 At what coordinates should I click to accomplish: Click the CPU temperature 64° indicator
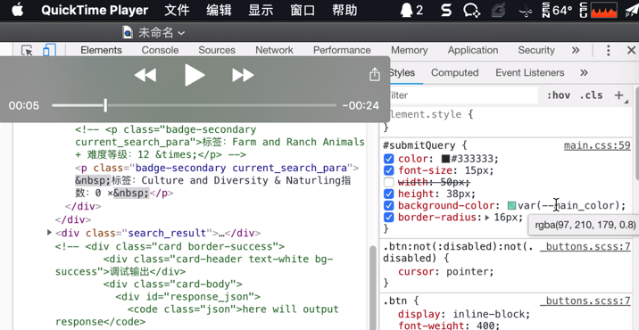pyautogui.click(x=558, y=10)
